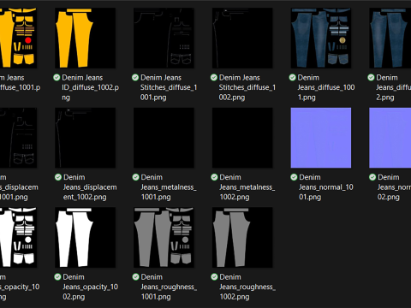Select the blue denim Jeans_diffuse_1001 thumbnail

click(321, 38)
